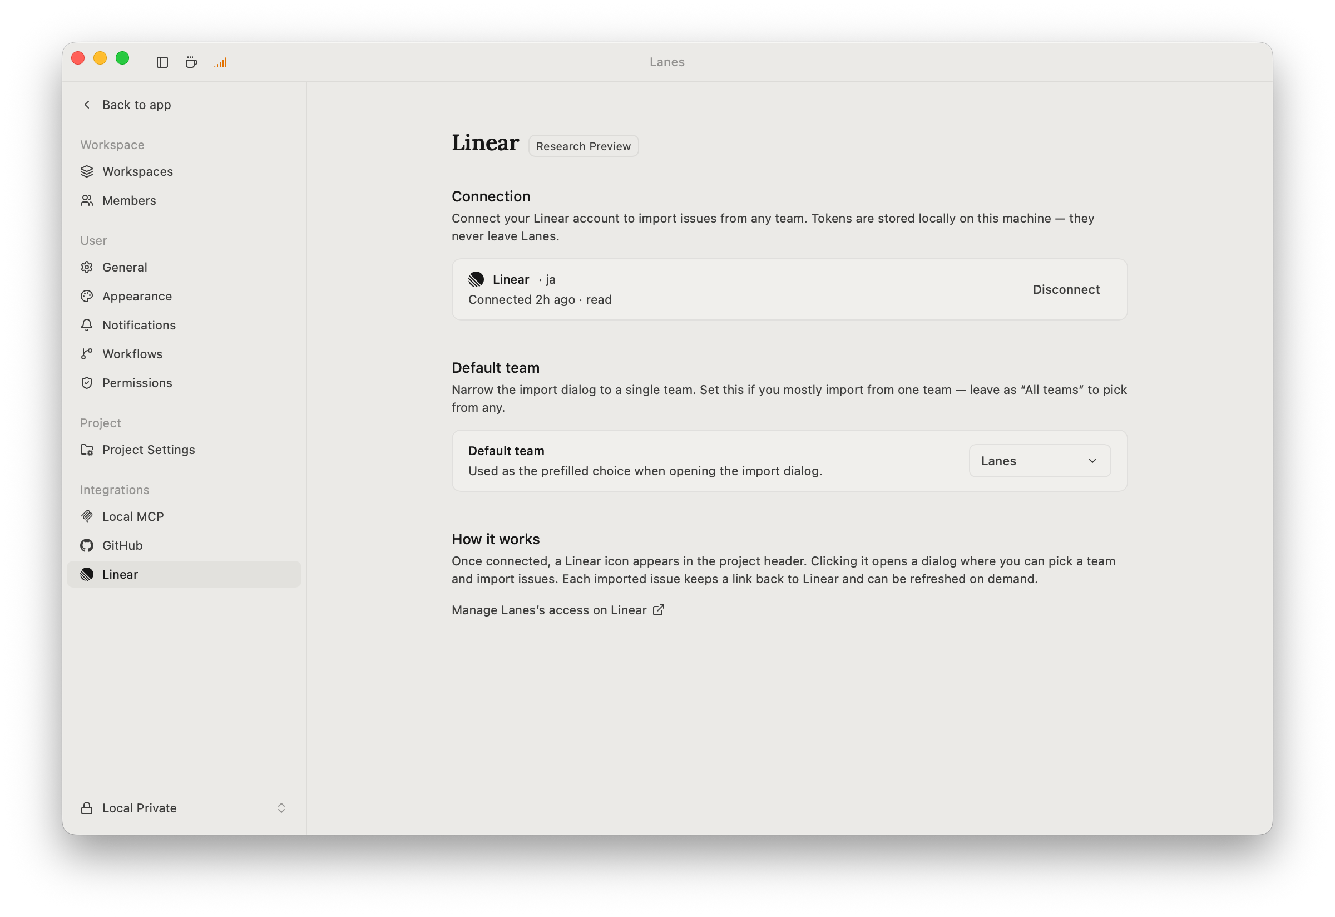Open General user settings

[184, 267]
